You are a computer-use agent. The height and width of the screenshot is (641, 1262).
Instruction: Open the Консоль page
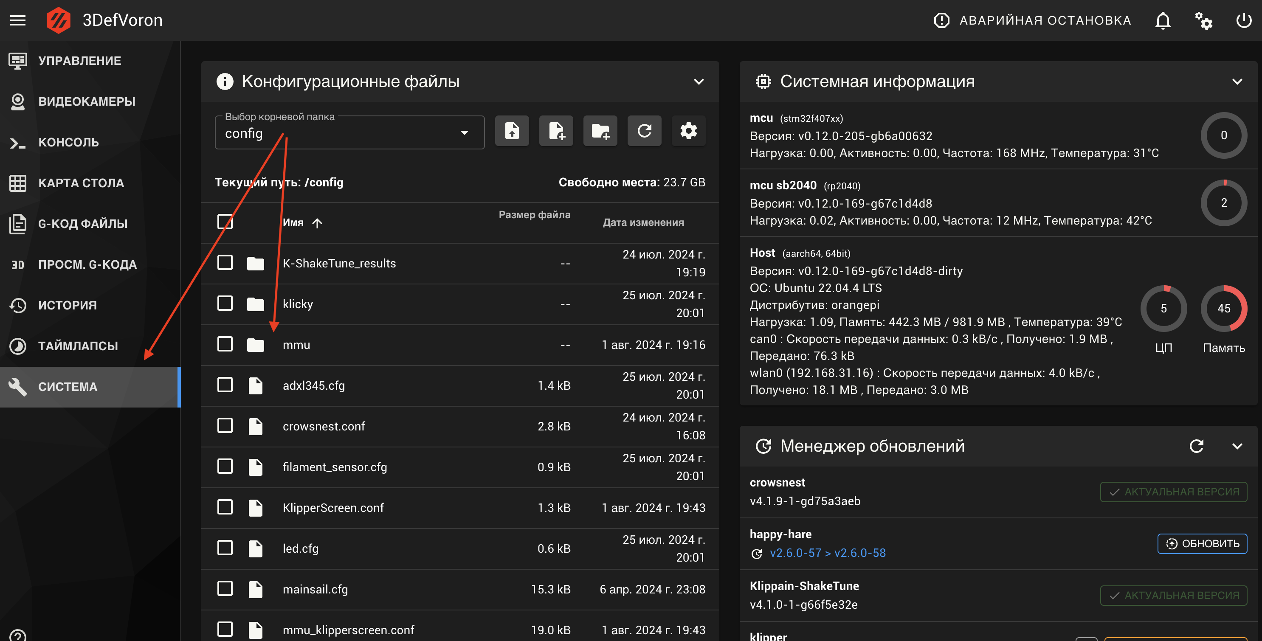pos(90,143)
